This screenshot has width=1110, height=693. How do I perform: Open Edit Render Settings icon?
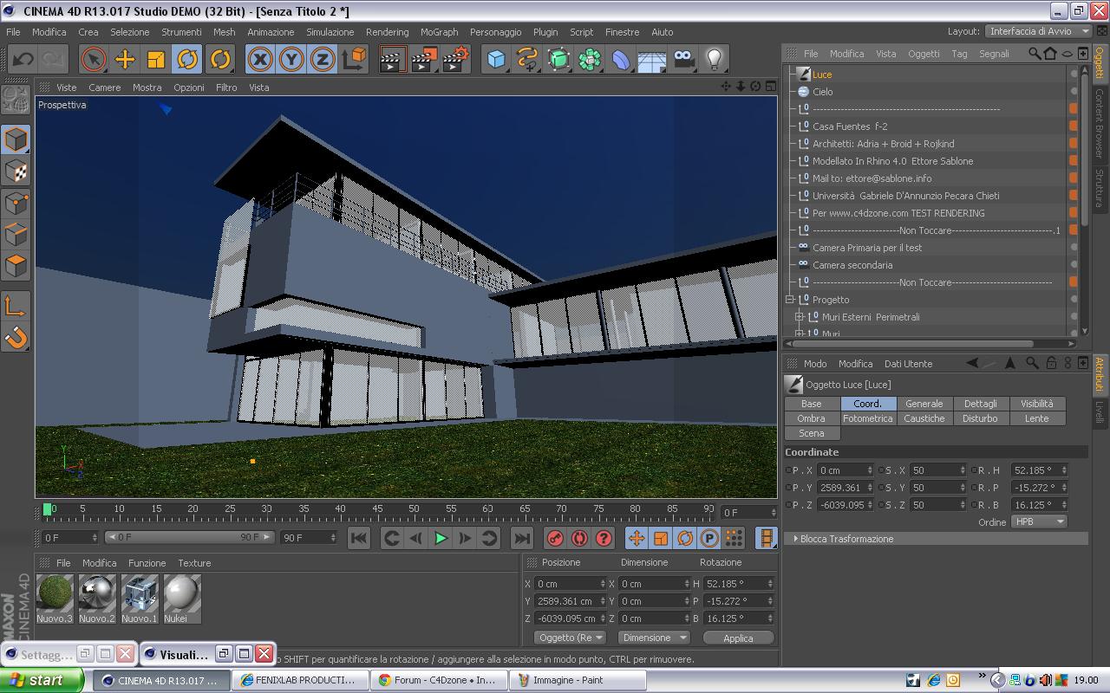[455, 59]
